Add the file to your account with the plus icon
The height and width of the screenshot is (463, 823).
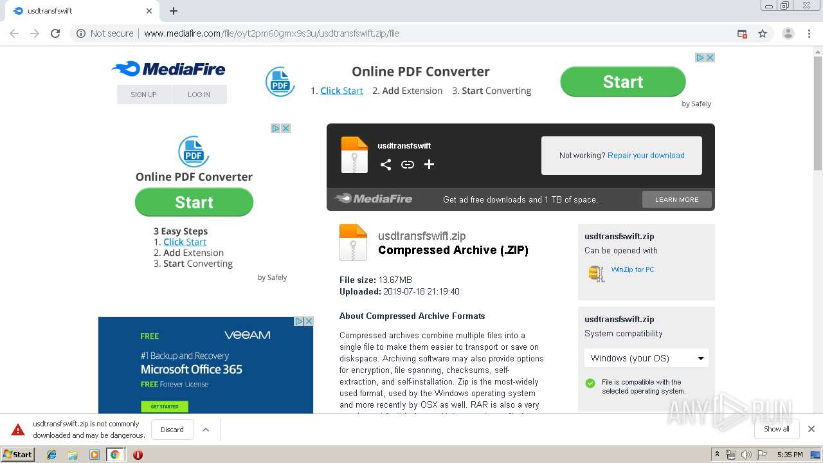(429, 165)
